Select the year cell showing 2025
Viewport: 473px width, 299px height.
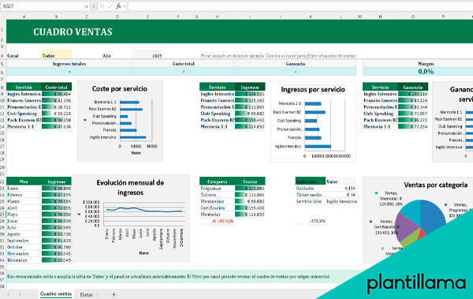147,54
